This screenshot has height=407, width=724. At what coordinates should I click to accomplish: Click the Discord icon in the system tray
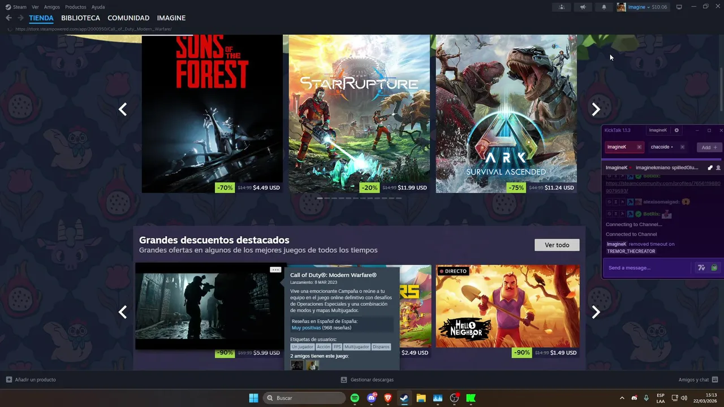[x=634, y=398]
